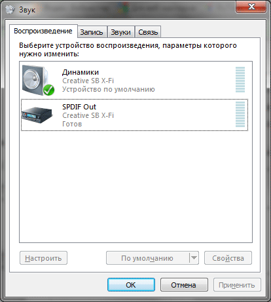Click the Настроить button
Screen dimensions: 271x302
pos(43,258)
